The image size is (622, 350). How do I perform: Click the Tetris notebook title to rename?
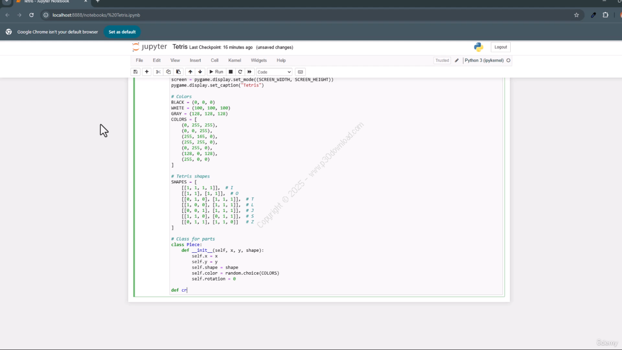[x=180, y=47]
